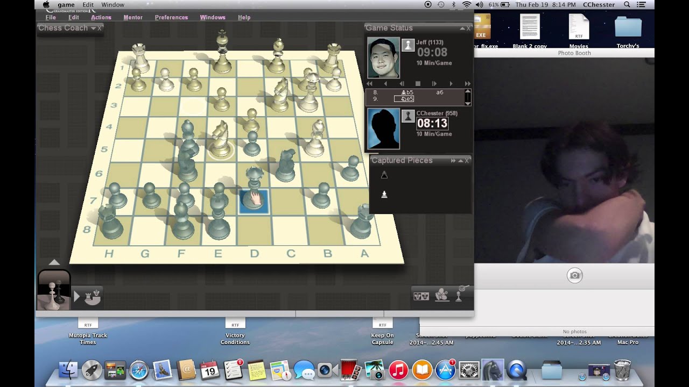
Task: Click the Wi-Fi status icon
Action: [467, 5]
